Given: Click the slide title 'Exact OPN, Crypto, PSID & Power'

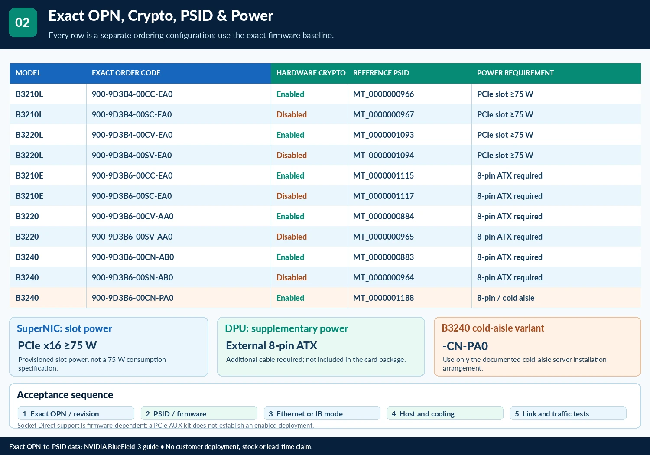Looking at the screenshot, I should coord(161,16).
